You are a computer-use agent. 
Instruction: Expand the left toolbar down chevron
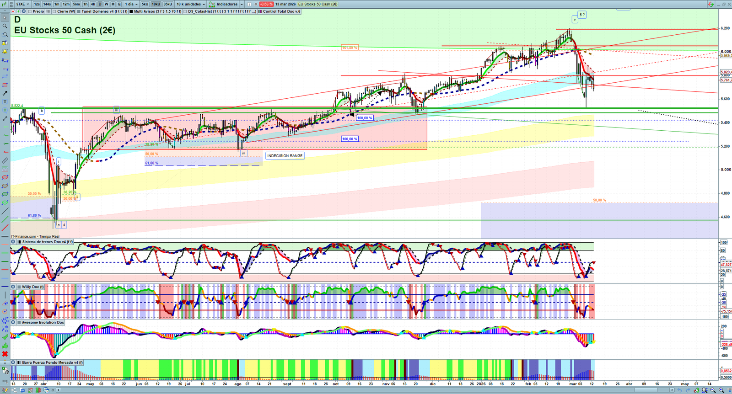(x=5, y=362)
